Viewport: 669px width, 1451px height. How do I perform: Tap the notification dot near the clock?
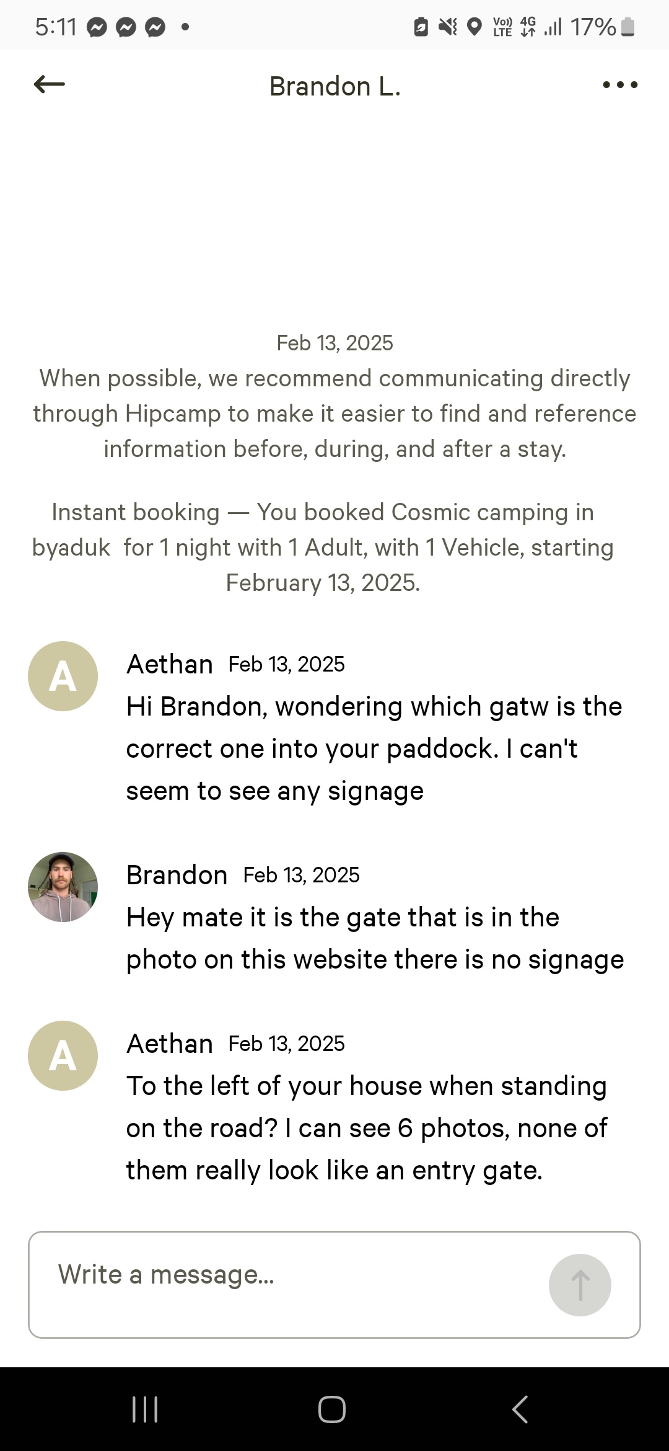184,26
